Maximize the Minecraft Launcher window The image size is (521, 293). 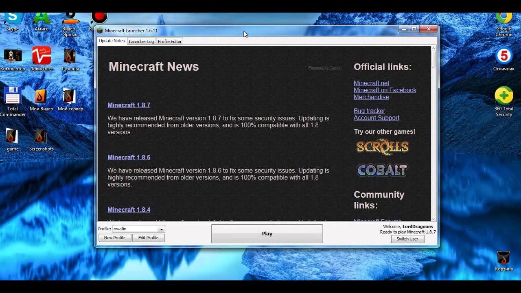(414, 29)
